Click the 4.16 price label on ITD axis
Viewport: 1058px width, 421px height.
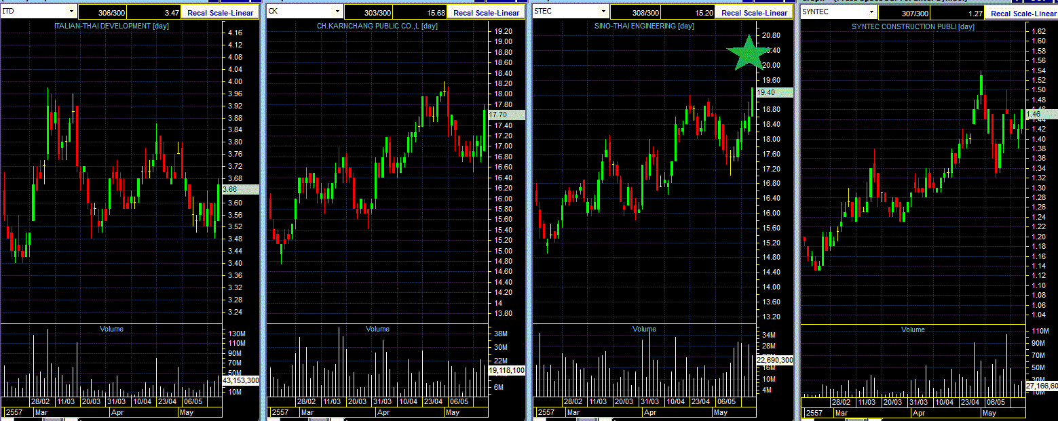pos(235,33)
